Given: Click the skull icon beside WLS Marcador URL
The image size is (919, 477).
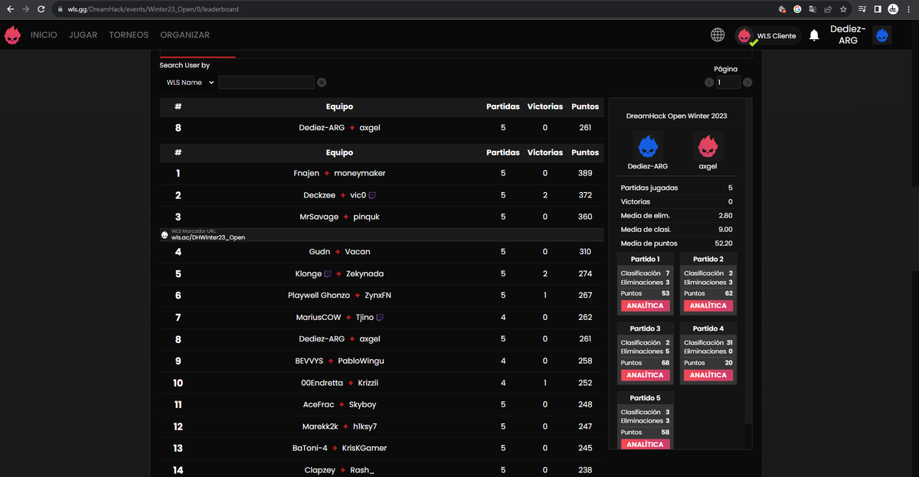Looking at the screenshot, I should (x=165, y=235).
